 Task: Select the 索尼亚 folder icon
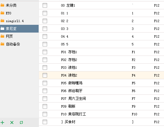point(2,28)
